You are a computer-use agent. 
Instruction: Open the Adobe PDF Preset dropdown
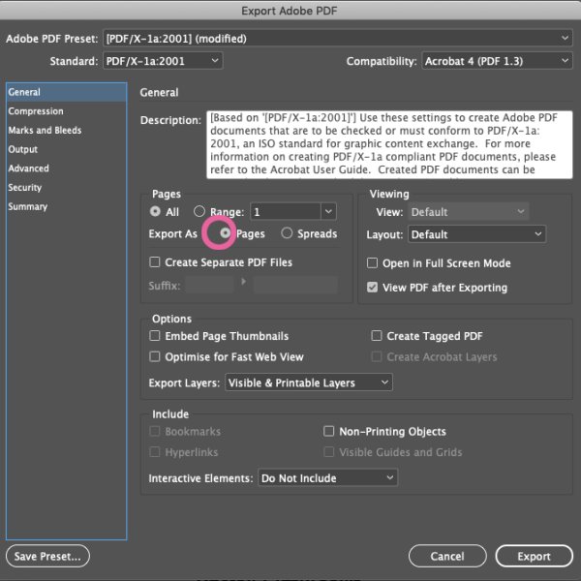[338, 39]
